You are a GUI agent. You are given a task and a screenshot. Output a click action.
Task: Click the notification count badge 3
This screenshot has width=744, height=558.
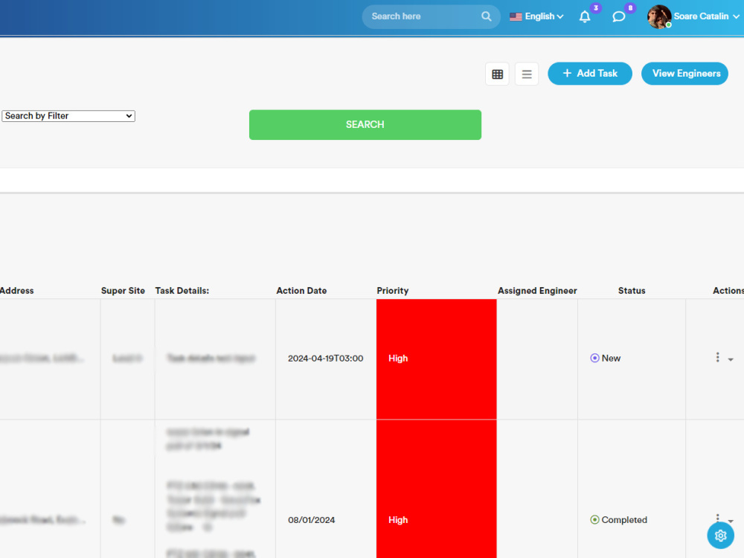point(596,8)
